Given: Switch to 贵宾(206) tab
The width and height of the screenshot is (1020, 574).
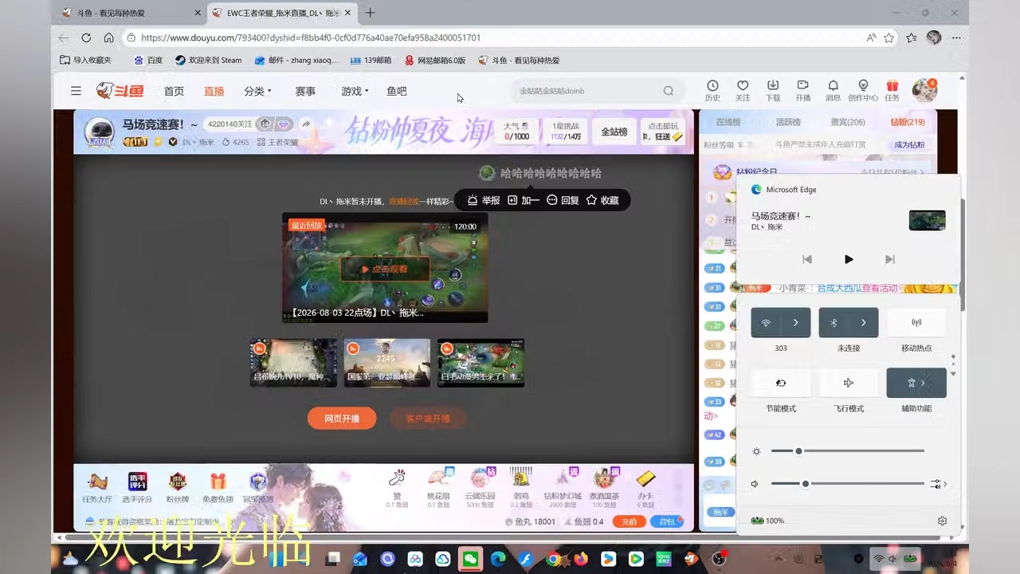Looking at the screenshot, I should [848, 122].
